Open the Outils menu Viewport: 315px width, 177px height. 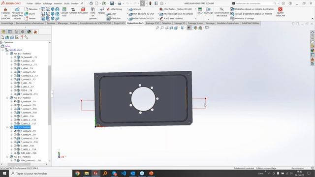(67, 3)
